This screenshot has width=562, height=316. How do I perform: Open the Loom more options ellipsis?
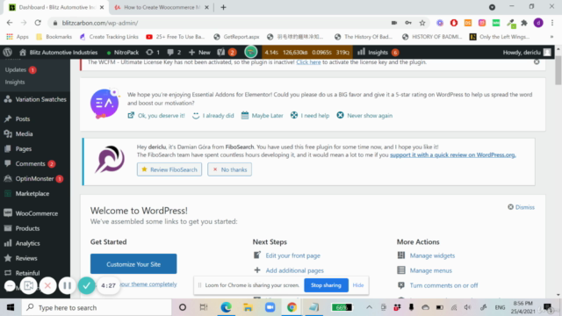10,285
